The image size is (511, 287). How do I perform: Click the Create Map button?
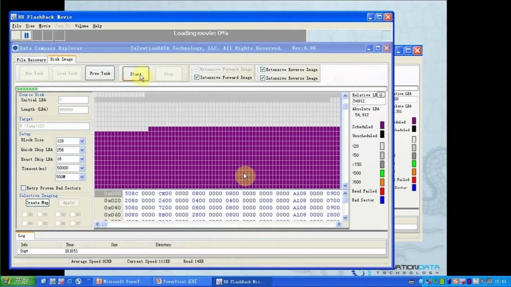click(38, 202)
